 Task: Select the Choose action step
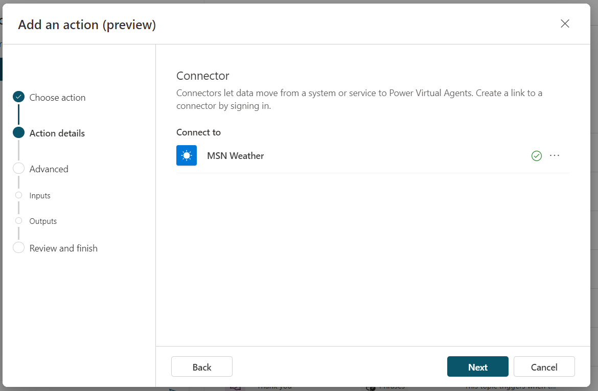(x=58, y=98)
